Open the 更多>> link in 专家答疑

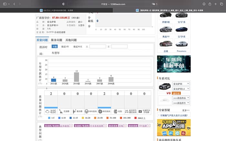(186, 110)
